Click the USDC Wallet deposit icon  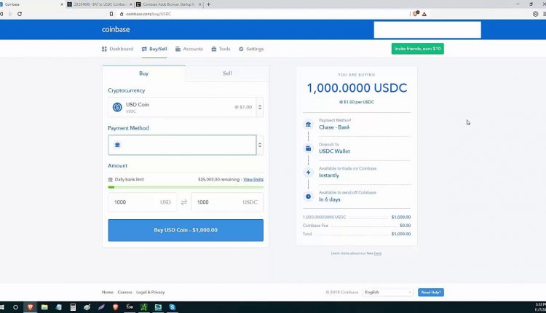point(308,148)
